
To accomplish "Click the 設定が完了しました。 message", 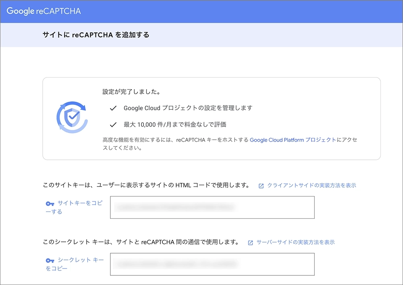I will point(131,92).
